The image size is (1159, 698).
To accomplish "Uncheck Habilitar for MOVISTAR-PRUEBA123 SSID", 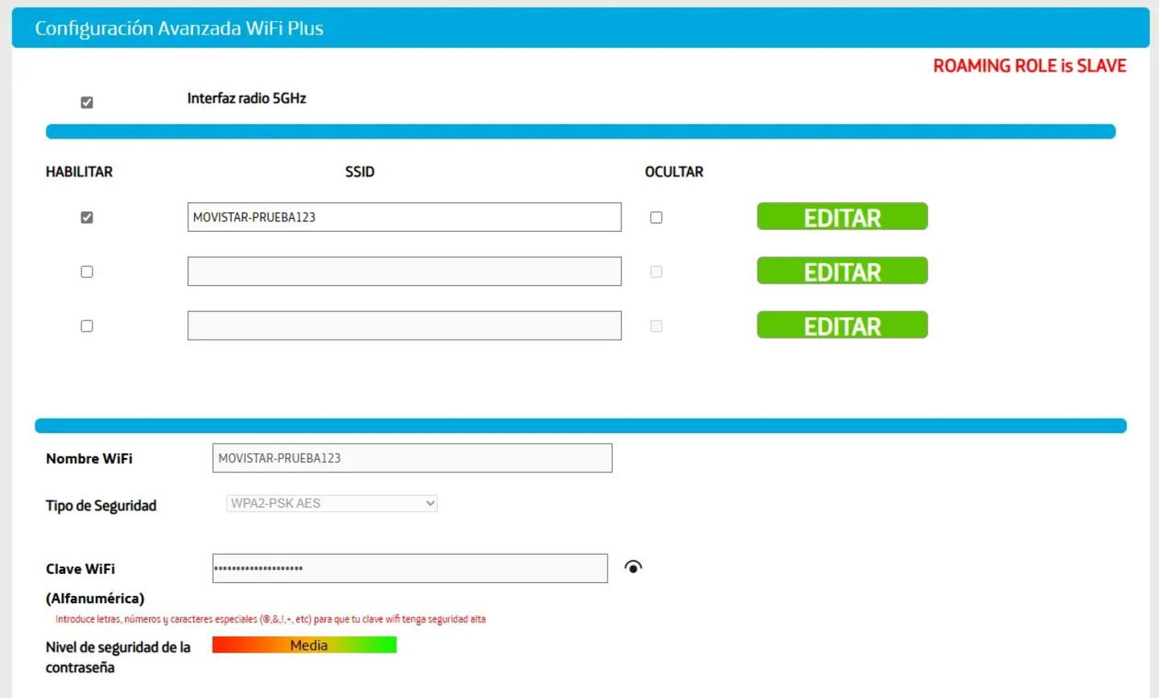I will (x=87, y=217).
